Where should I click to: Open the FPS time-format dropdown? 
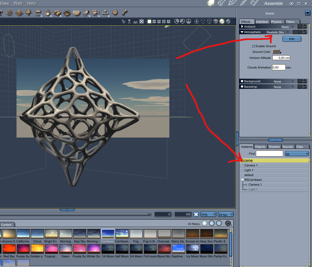pyautogui.click(x=208, y=214)
